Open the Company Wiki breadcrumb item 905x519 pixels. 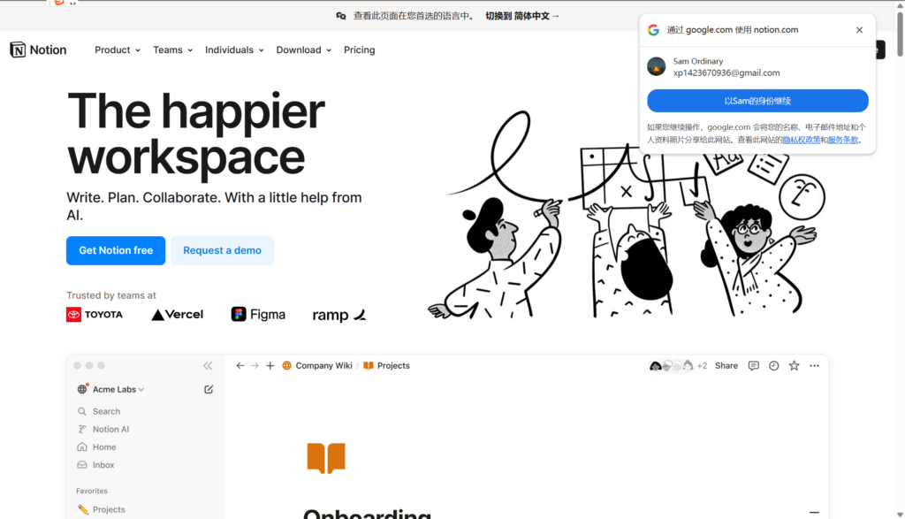(323, 365)
